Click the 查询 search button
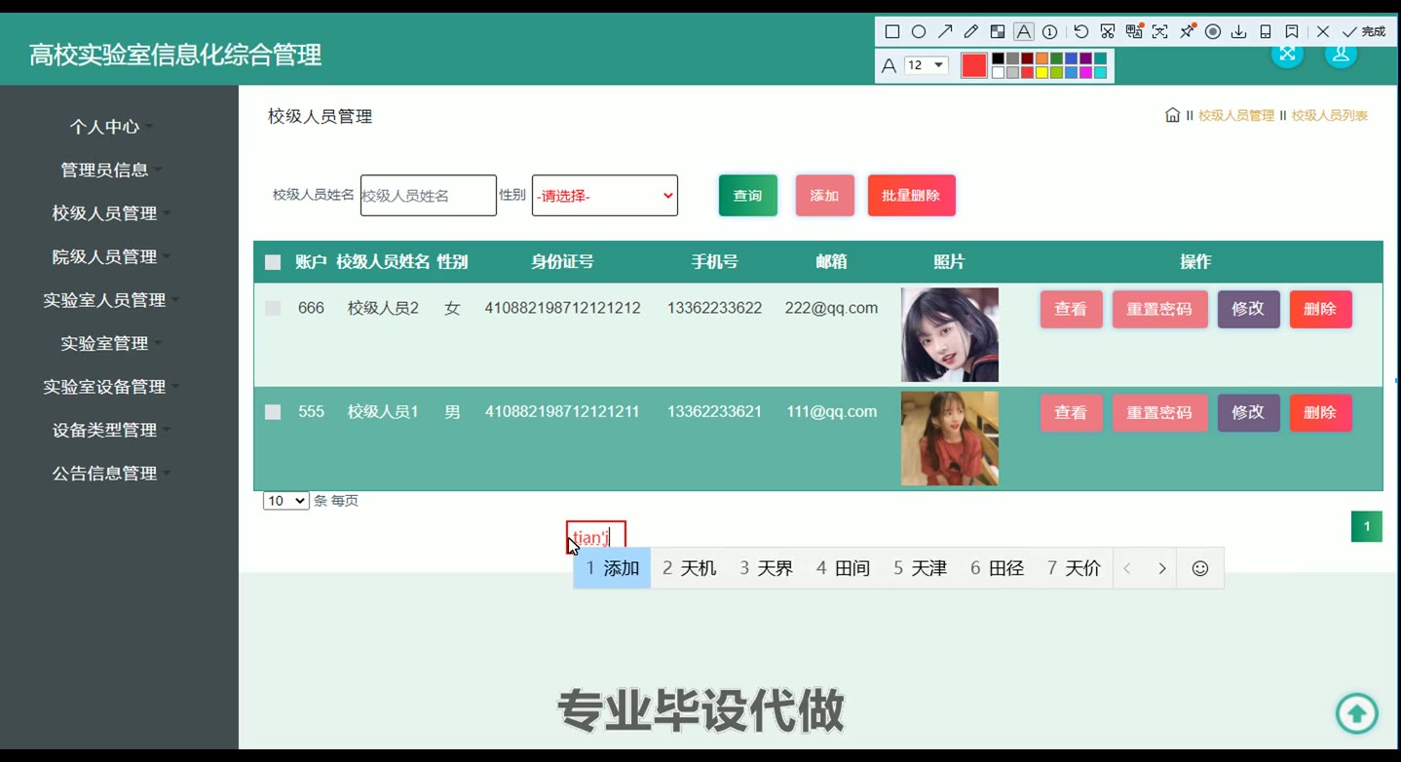The width and height of the screenshot is (1401, 762). tap(748, 196)
